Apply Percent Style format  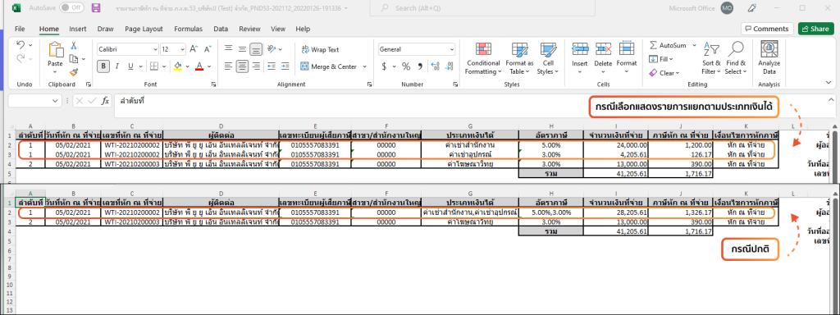tap(406, 66)
